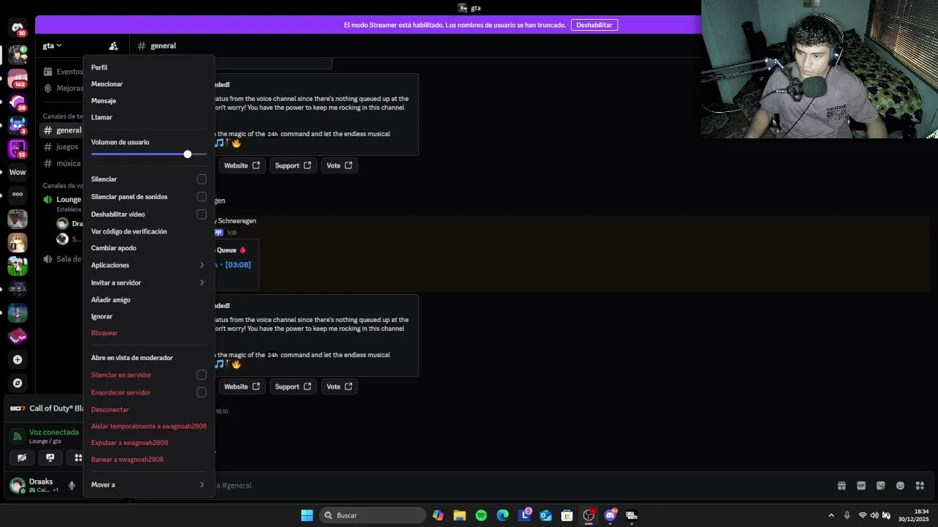Viewport: 938px width, 527px height.
Task: Open the 'ooo' server icon
Action: [18, 194]
